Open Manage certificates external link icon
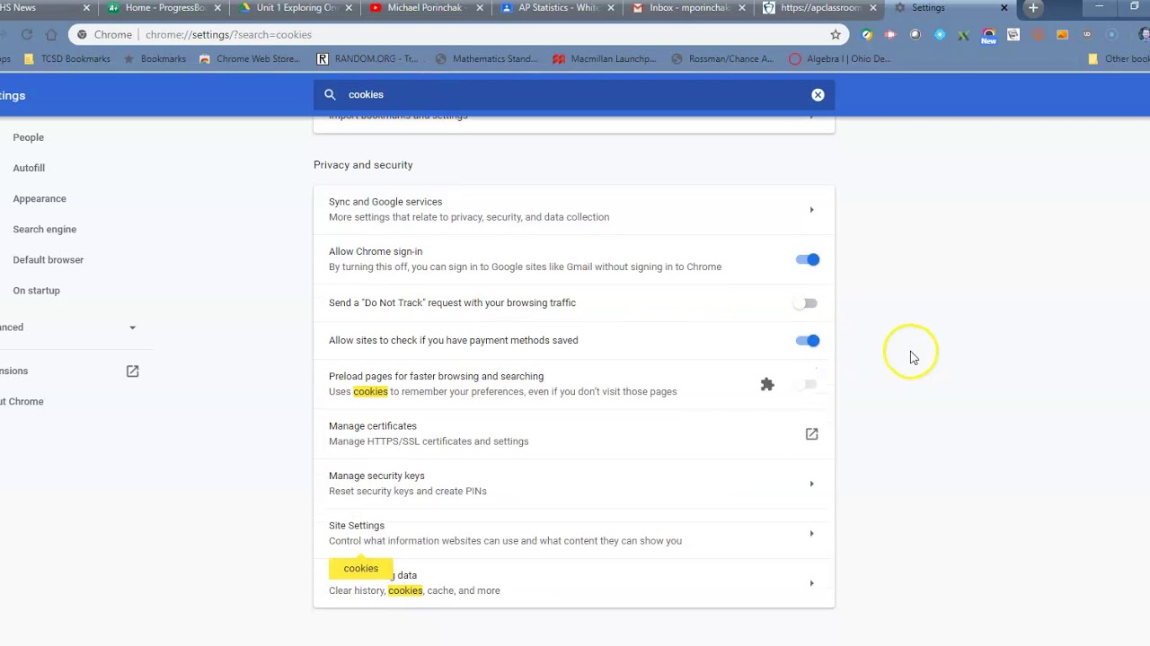1150x646 pixels. pyautogui.click(x=811, y=434)
